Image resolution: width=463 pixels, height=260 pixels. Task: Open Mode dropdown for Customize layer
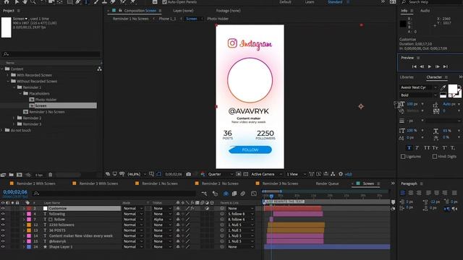click(x=132, y=209)
